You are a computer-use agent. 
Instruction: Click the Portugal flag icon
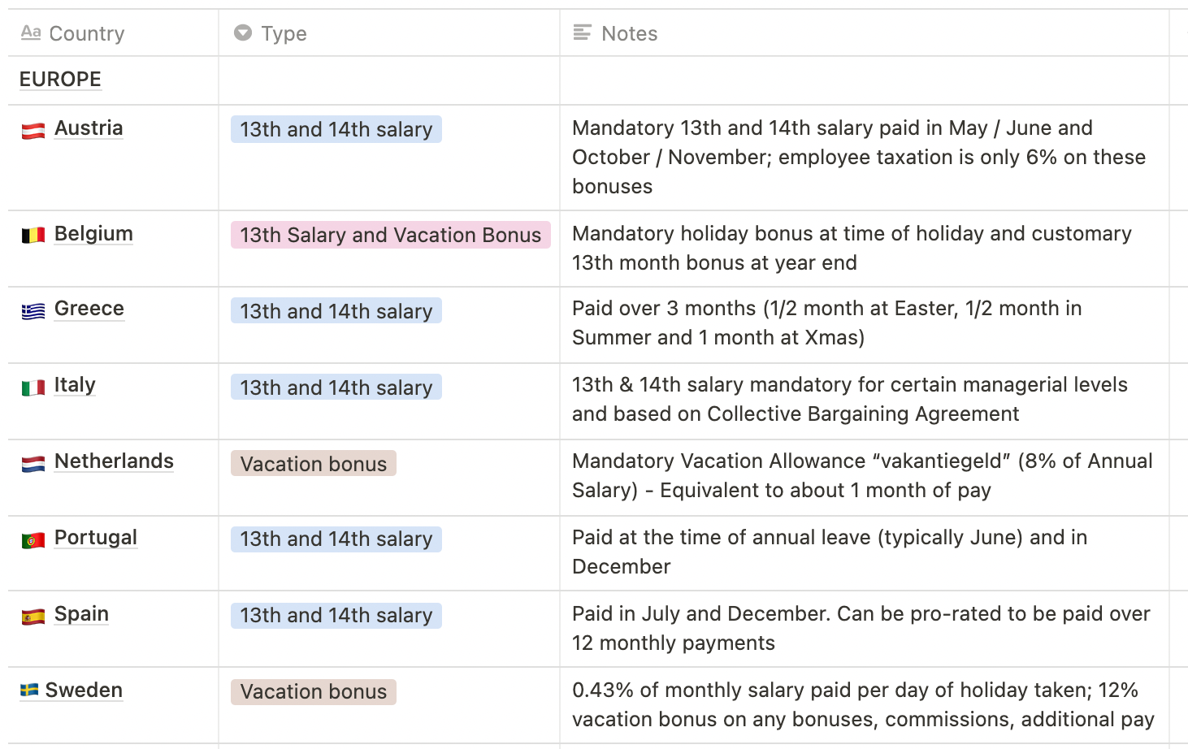[32, 539]
